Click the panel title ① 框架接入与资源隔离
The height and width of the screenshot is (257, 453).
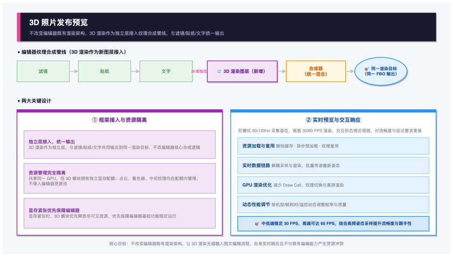tap(119, 120)
